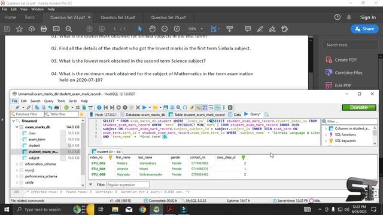Viewport: 383px width, 215px height.
Task: Click Acrobat's zoom out minus icon
Action: [x=165, y=29]
